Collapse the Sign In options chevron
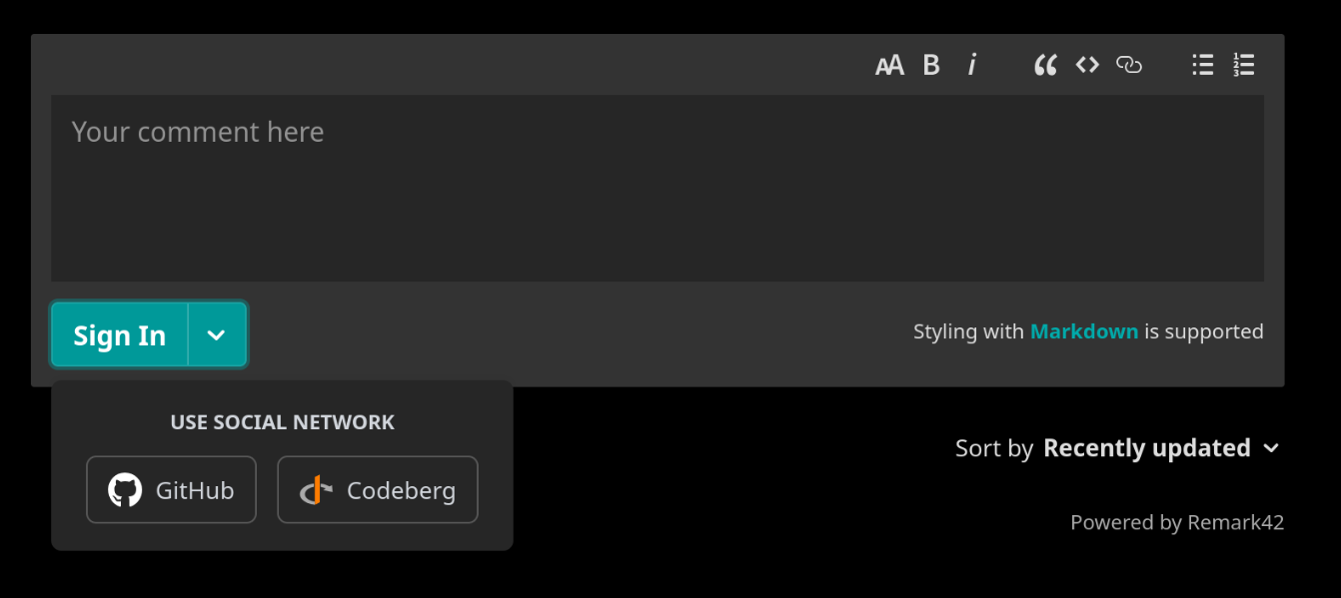 [217, 335]
